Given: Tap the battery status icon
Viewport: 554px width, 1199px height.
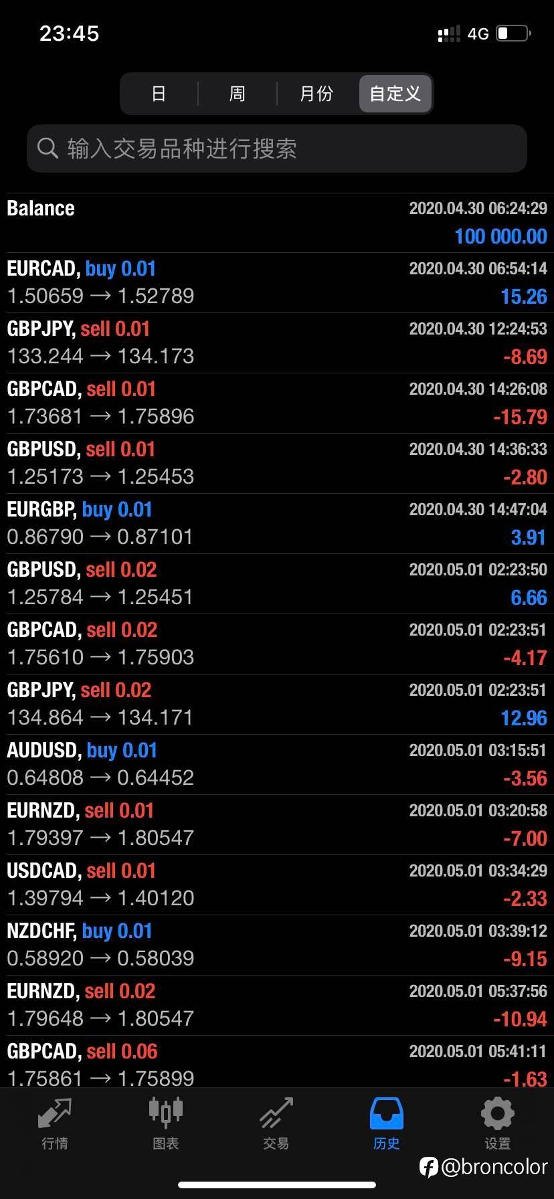Looking at the screenshot, I should click(513, 33).
